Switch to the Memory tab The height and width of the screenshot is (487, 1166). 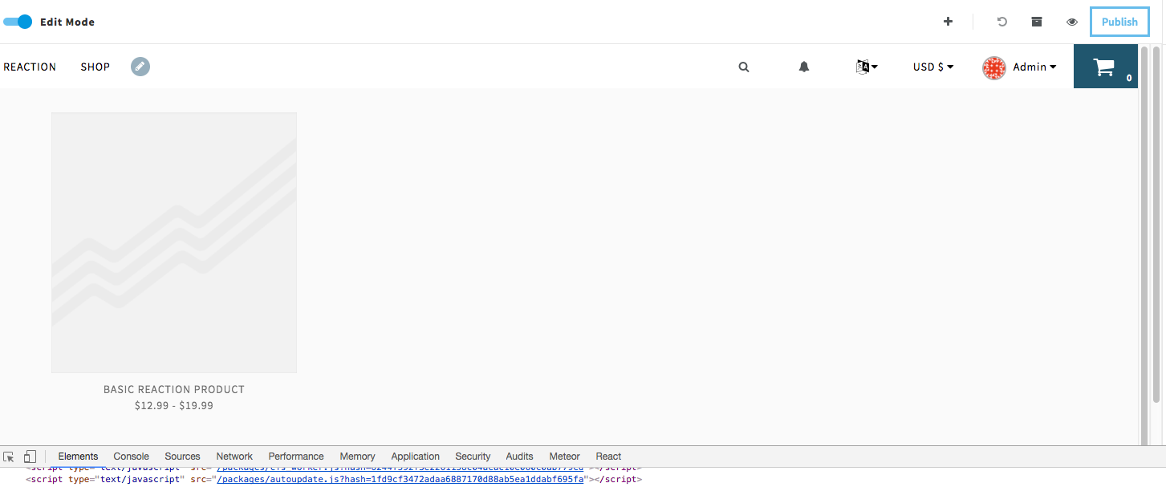pyautogui.click(x=357, y=457)
